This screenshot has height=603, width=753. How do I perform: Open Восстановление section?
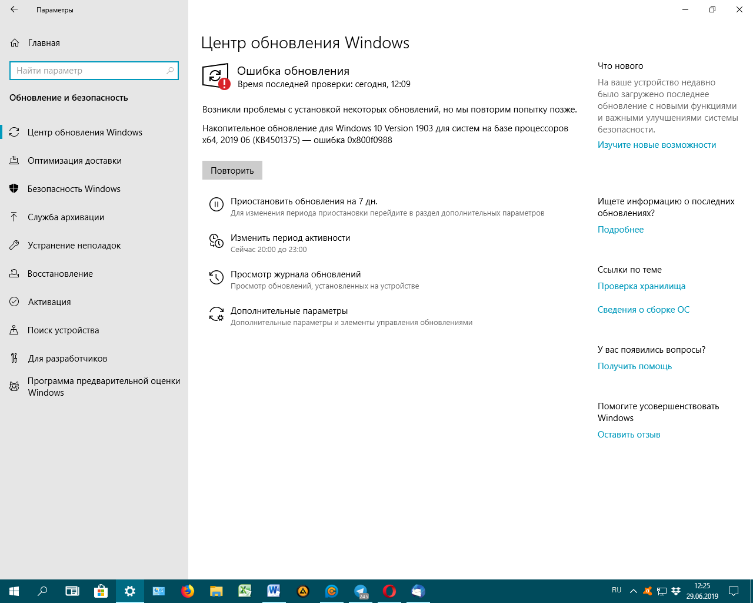[x=94, y=274]
